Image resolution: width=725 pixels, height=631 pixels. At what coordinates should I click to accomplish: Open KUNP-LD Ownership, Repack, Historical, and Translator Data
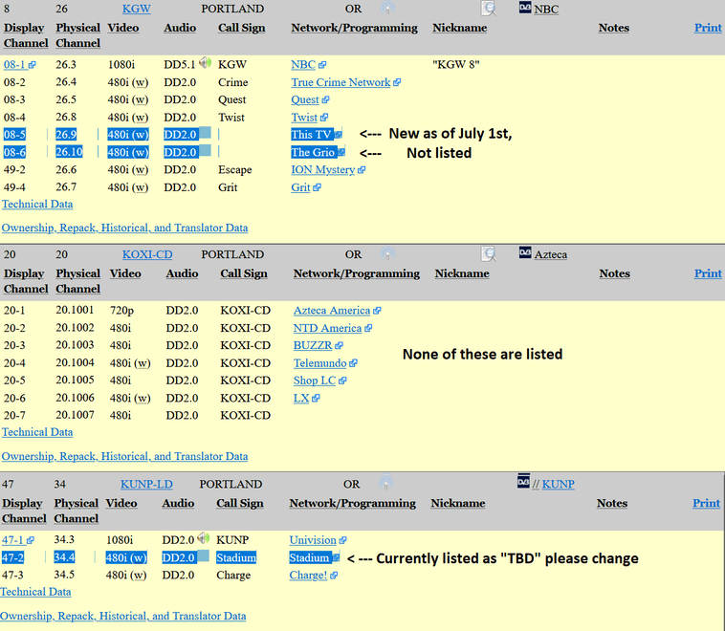[x=123, y=617]
